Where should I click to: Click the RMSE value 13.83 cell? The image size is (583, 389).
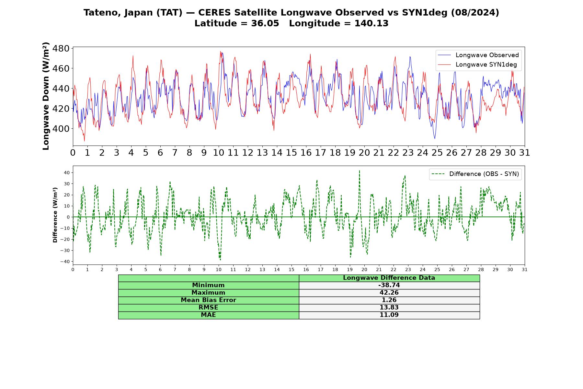[x=389, y=308]
